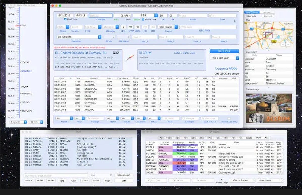Image resolution: width=302 pixels, height=195 pixels.
Task: Click the red map pin marker
Action: click(272, 28)
